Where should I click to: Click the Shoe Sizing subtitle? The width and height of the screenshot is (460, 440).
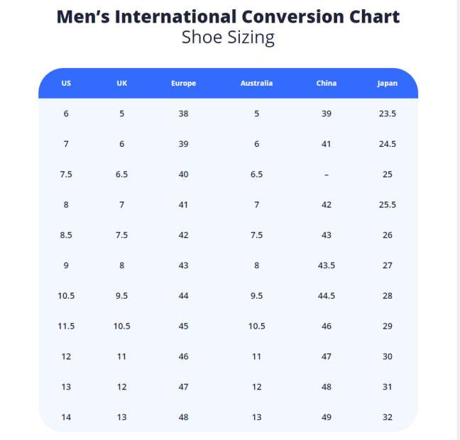228,37
